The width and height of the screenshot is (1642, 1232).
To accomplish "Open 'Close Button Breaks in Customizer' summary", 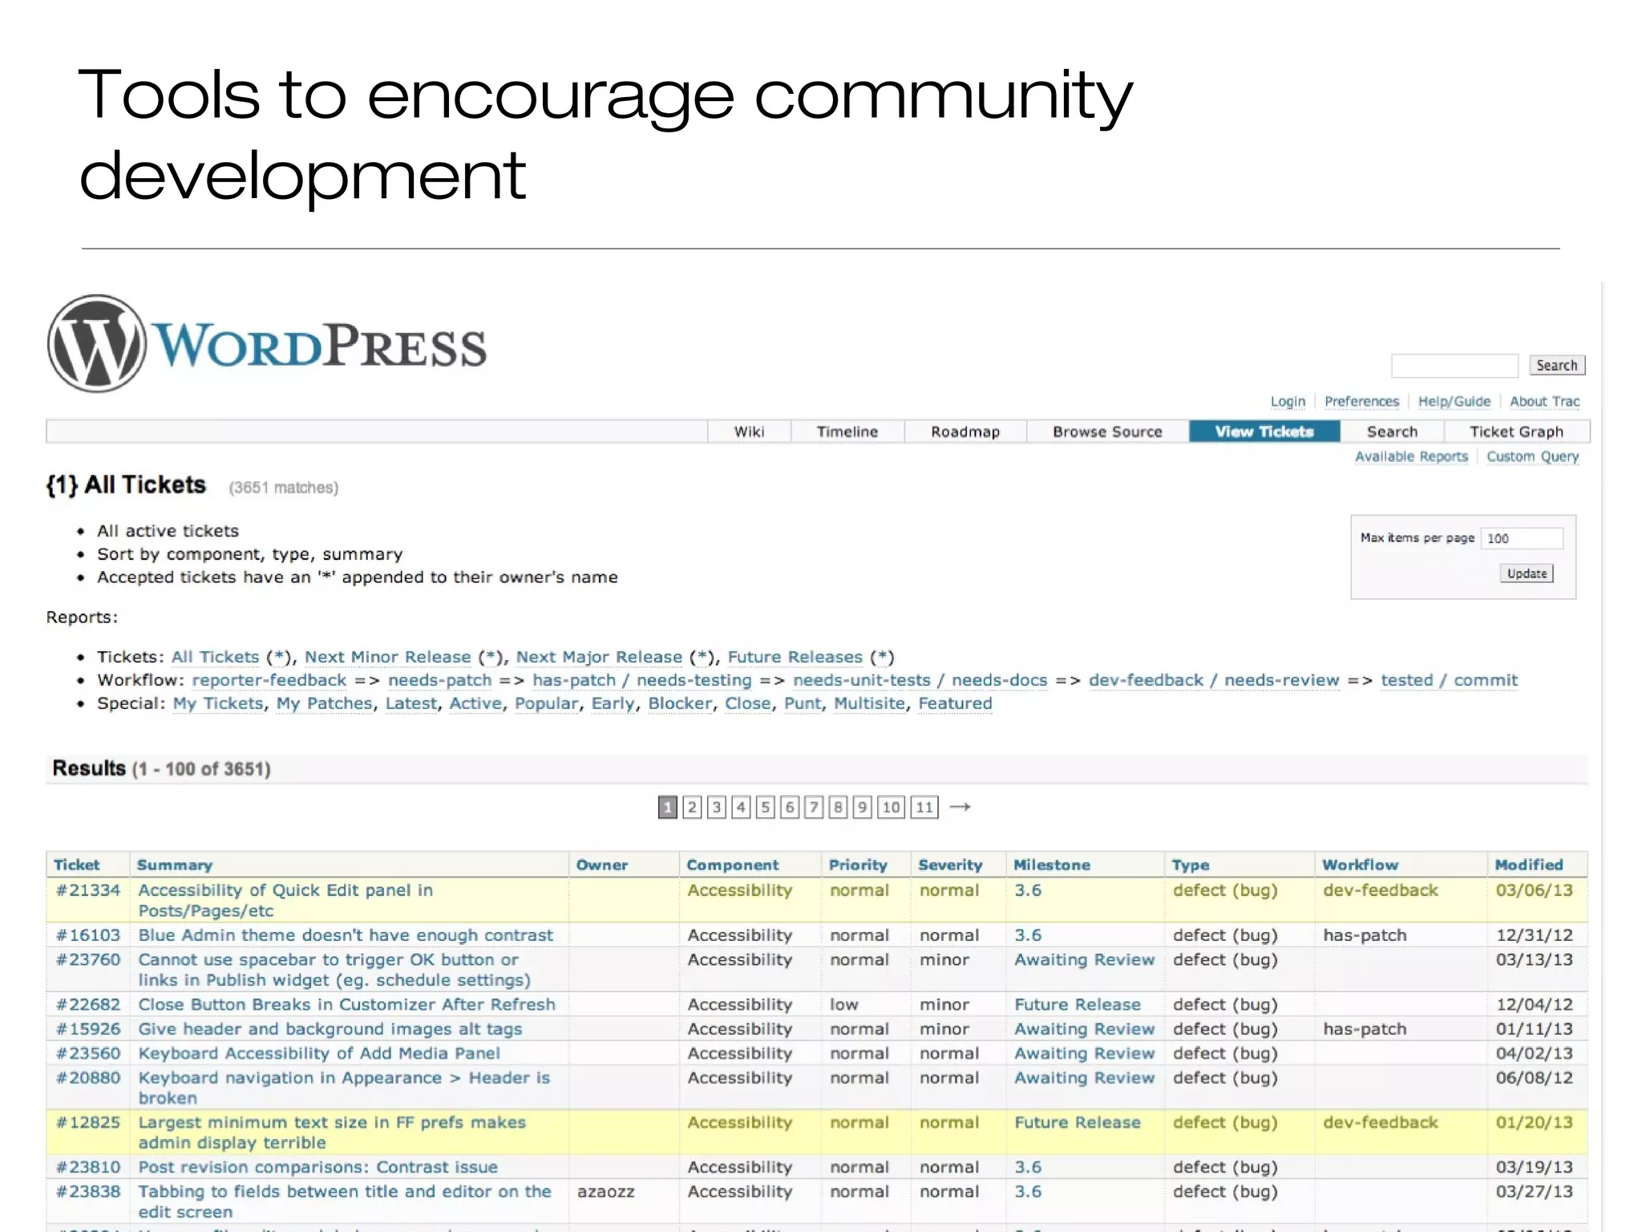I will point(346,1005).
